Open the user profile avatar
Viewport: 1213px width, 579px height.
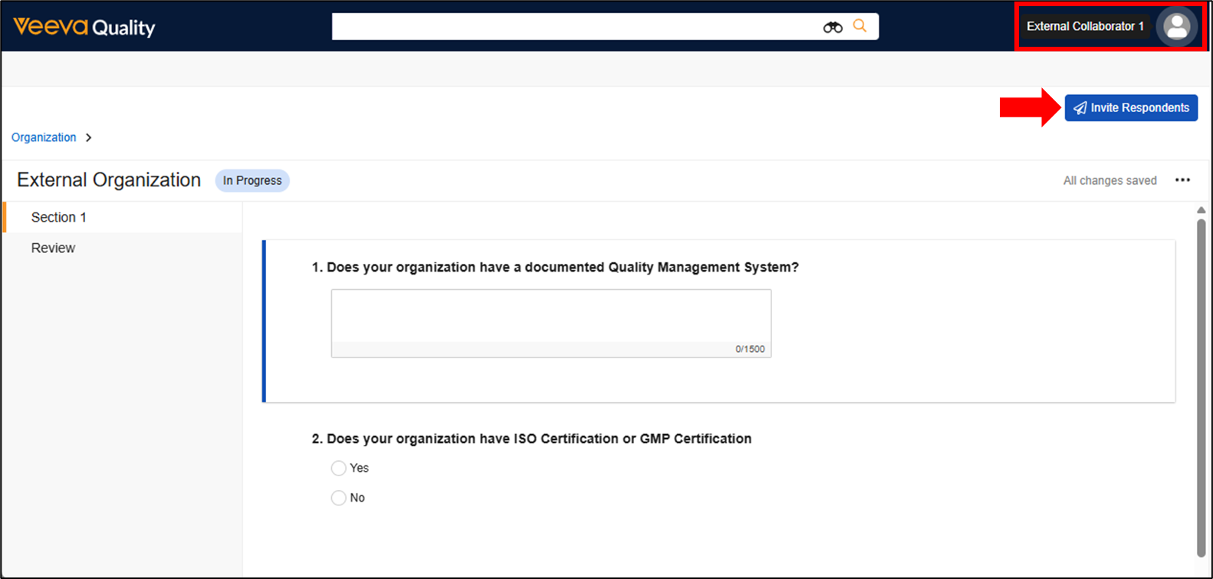pos(1176,27)
